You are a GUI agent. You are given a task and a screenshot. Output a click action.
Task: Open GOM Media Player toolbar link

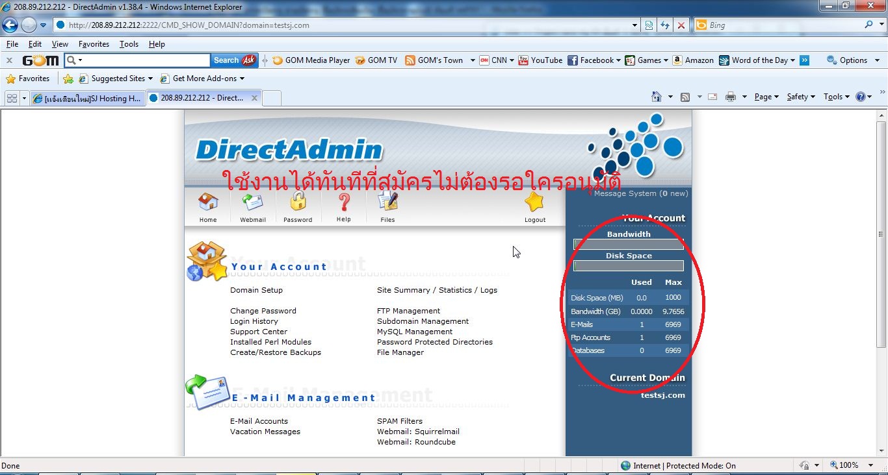pyautogui.click(x=311, y=60)
